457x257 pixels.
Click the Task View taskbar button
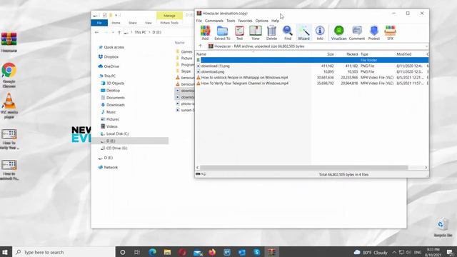click(137, 252)
